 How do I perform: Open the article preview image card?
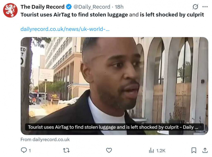pyautogui.click(x=114, y=86)
